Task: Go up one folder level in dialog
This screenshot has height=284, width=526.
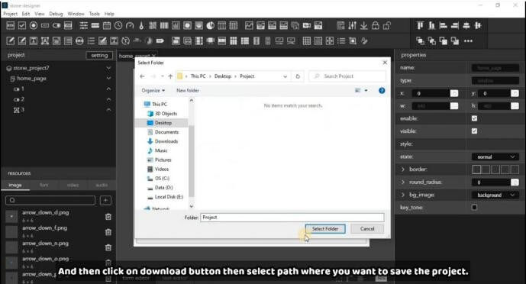Action: (x=170, y=76)
